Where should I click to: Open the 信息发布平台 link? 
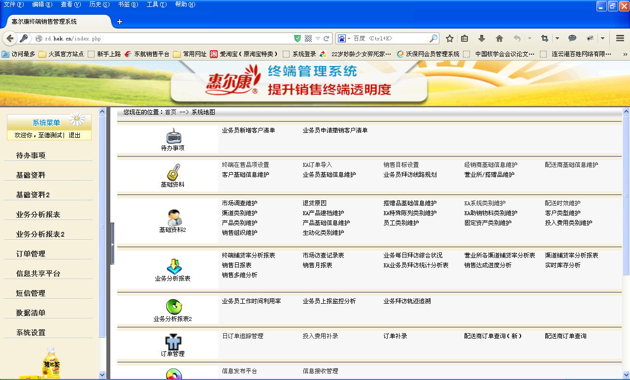click(240, 371)
